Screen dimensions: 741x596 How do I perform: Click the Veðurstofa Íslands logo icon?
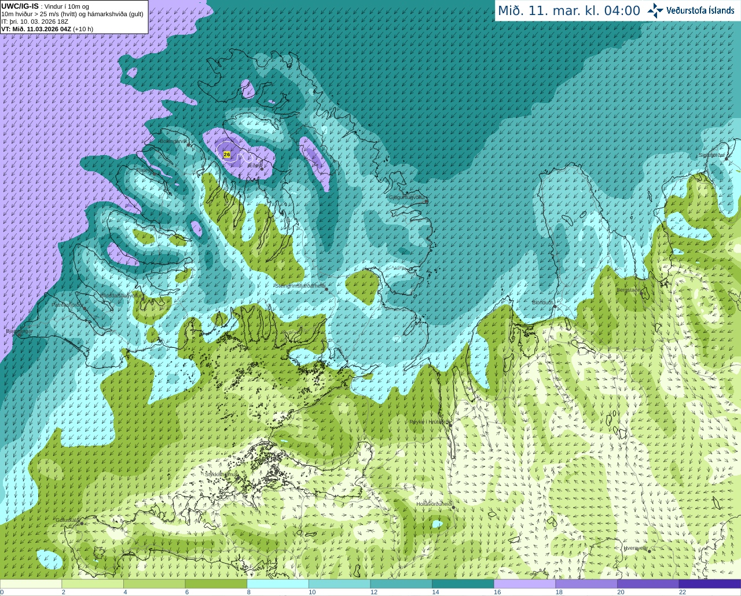(x=655, y=10)
